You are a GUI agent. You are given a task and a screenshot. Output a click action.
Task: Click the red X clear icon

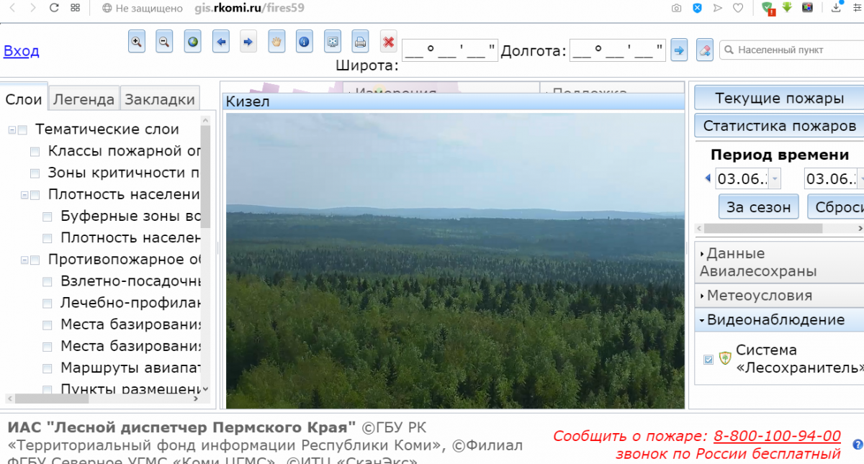[x=389, y=42]
